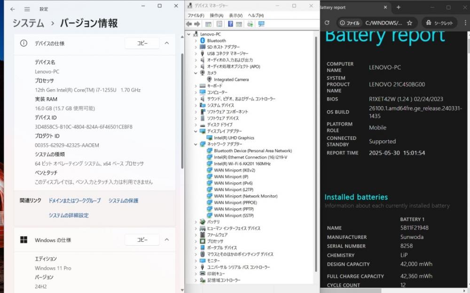Click the scan for hardware changes monitor icon
This screenshot has width=470, height=293.
(261, 24)
